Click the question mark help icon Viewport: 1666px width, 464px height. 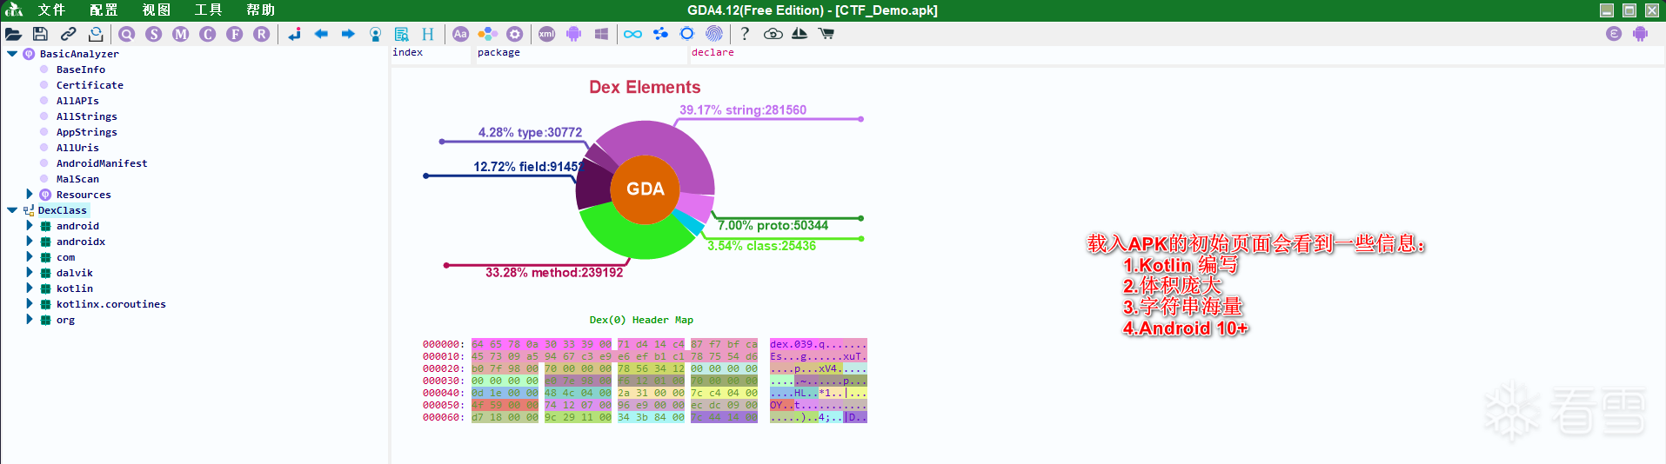pos(745,34)
